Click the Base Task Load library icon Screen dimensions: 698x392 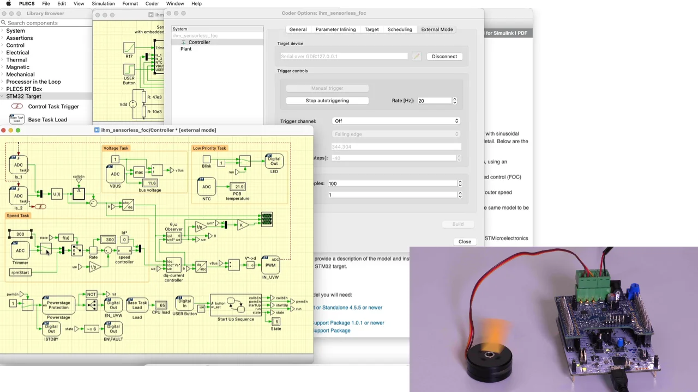pyautogui.click(x=17, y=120)
